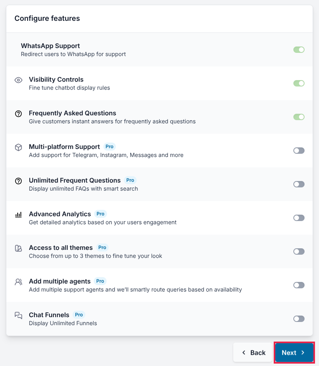Image resolution: width=319 pixels, height=366 pixels.
Task: Disable the WhatsApp Support toggle
Action: [299, 50]
